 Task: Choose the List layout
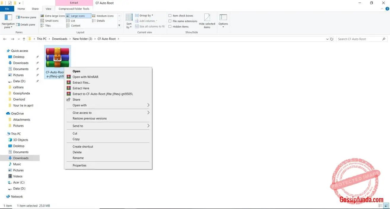(71, 21)
